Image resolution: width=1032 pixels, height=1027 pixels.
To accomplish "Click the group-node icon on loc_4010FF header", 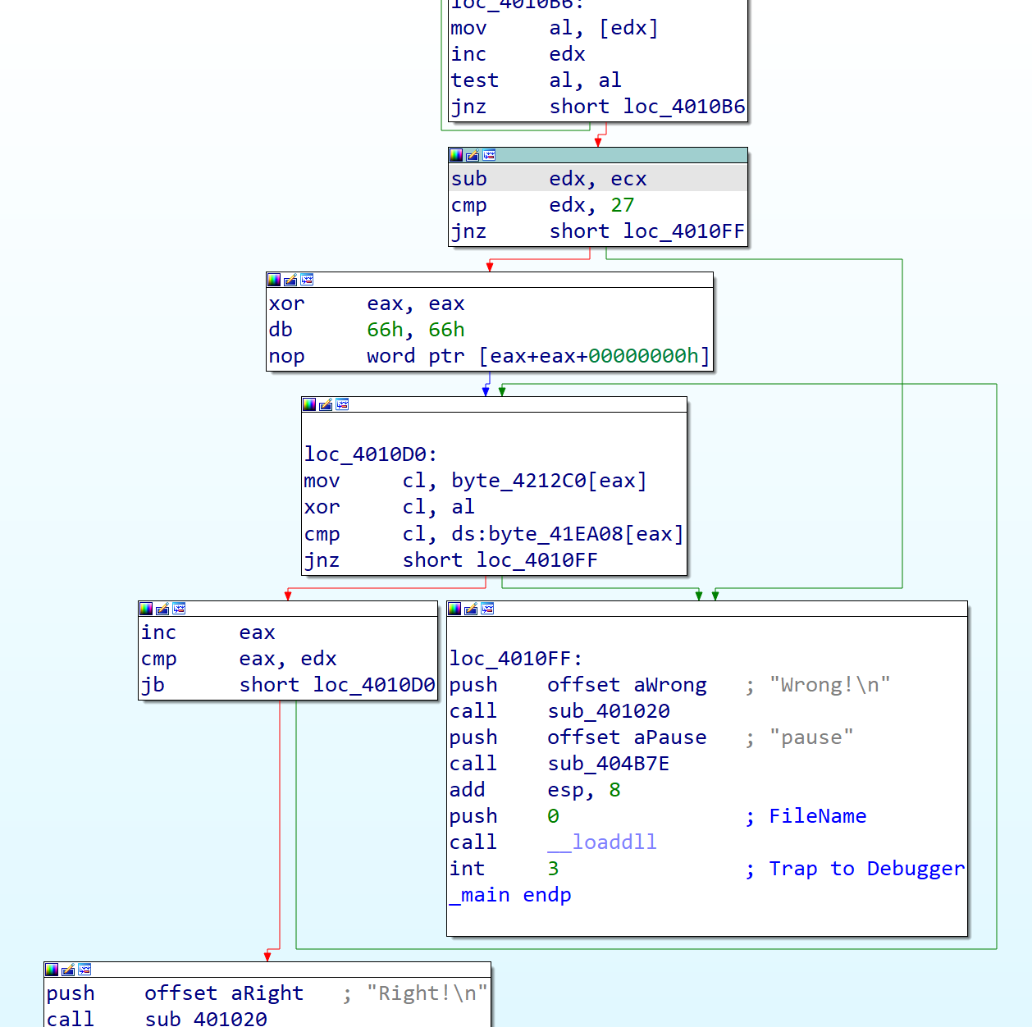I will [x=488, y=609].
